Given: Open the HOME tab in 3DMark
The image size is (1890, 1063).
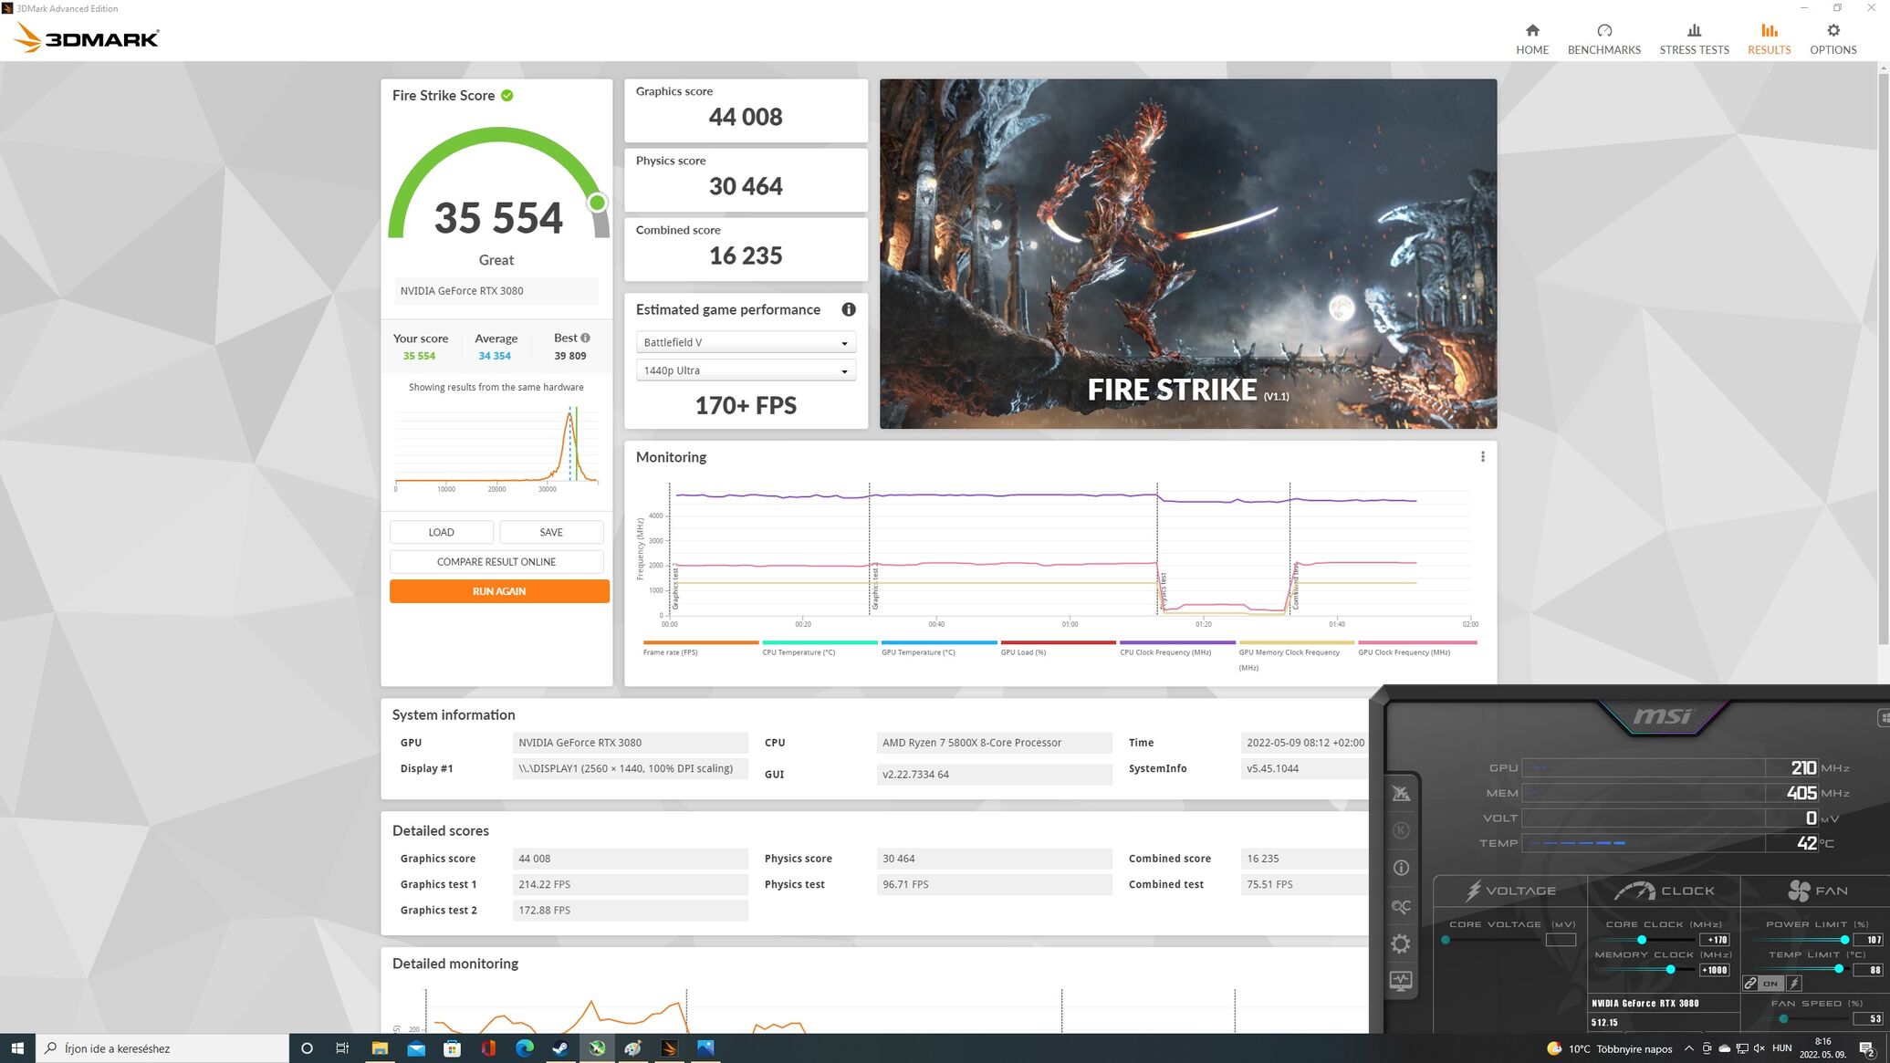Looking at the screenshot, I should pos(1531,39).
